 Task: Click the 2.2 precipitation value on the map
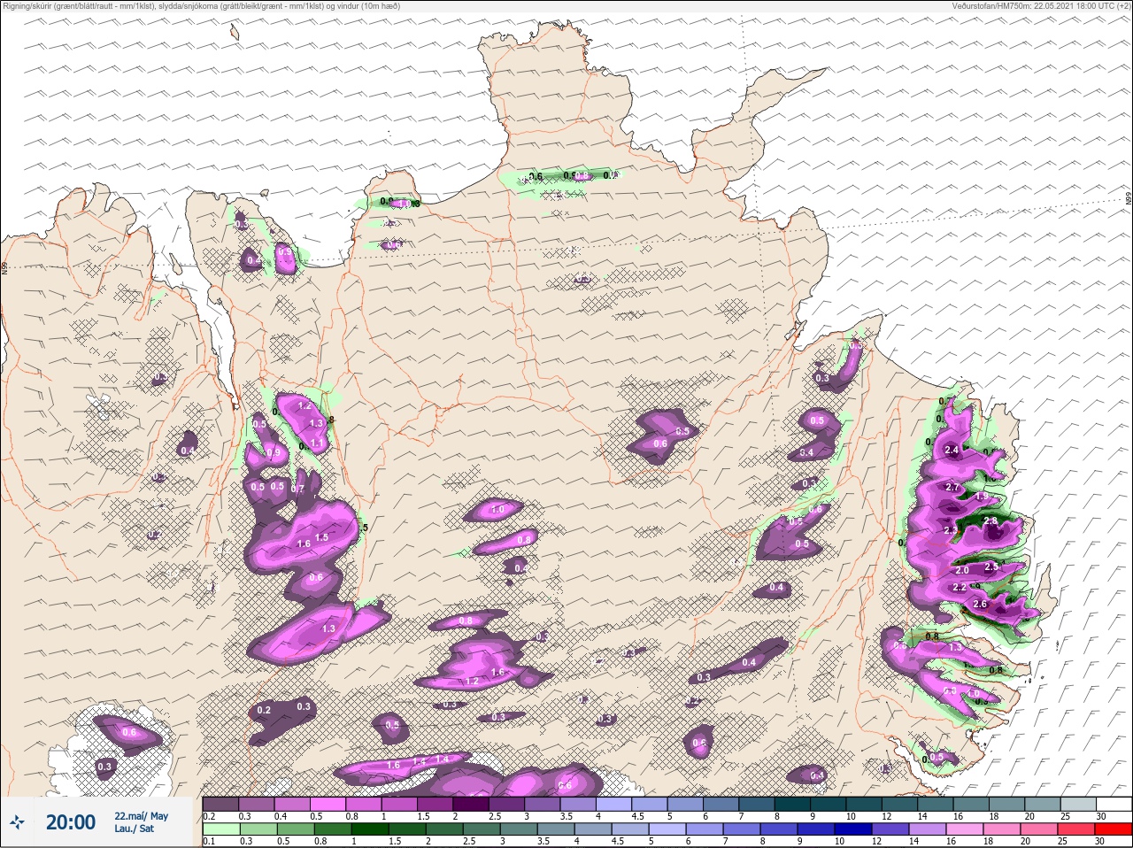[959, 588]
